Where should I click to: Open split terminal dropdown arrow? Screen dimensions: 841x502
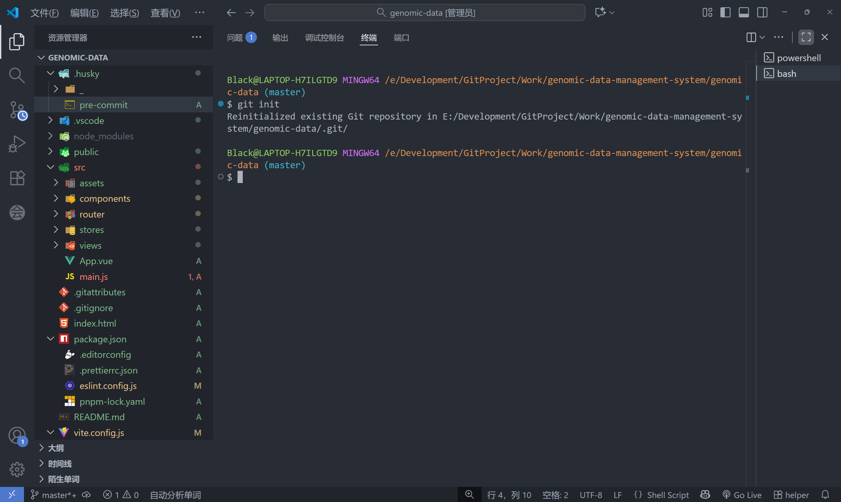click(762, 37)
